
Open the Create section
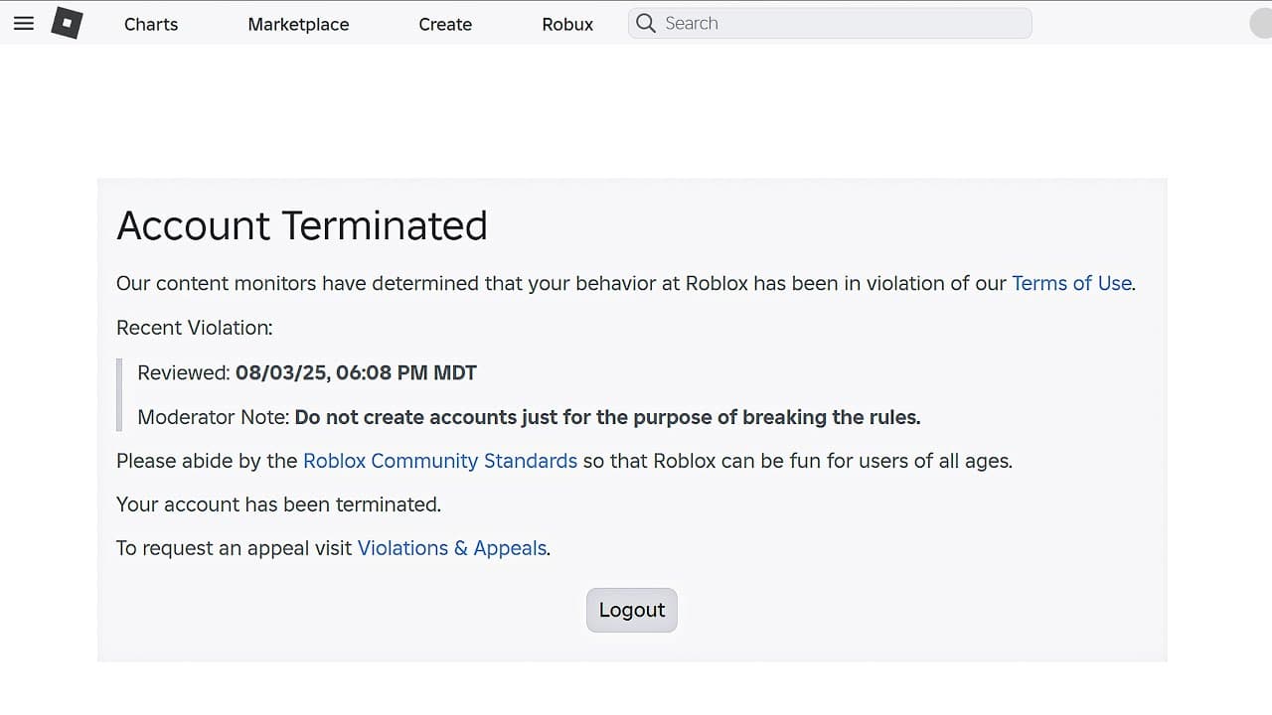(x=445, y=24)
